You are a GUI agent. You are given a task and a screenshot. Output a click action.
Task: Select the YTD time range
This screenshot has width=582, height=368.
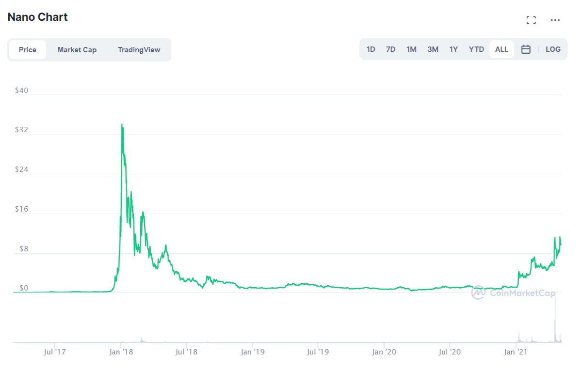pos(476,49)
